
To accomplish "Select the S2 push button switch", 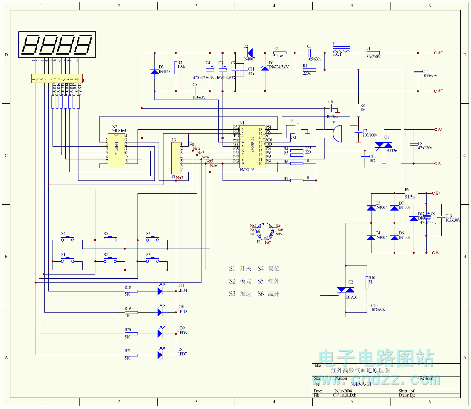I will click(x=110, y=260).
